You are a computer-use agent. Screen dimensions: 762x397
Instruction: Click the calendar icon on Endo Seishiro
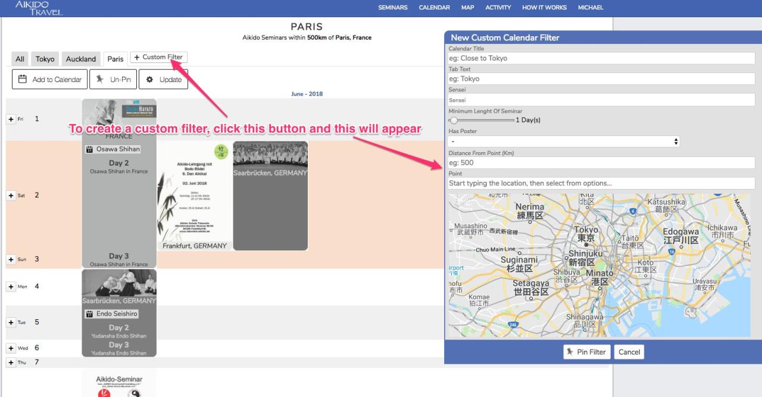[89, 314]
